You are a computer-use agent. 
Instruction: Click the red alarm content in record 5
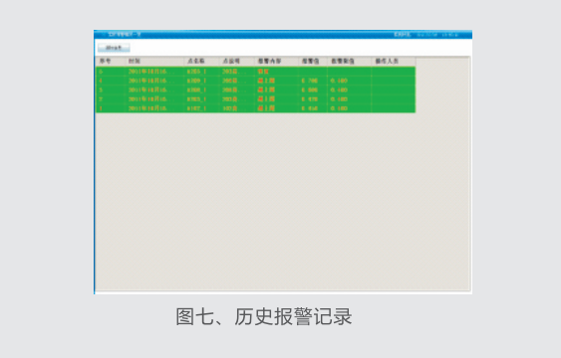click(x=263, y=72)
